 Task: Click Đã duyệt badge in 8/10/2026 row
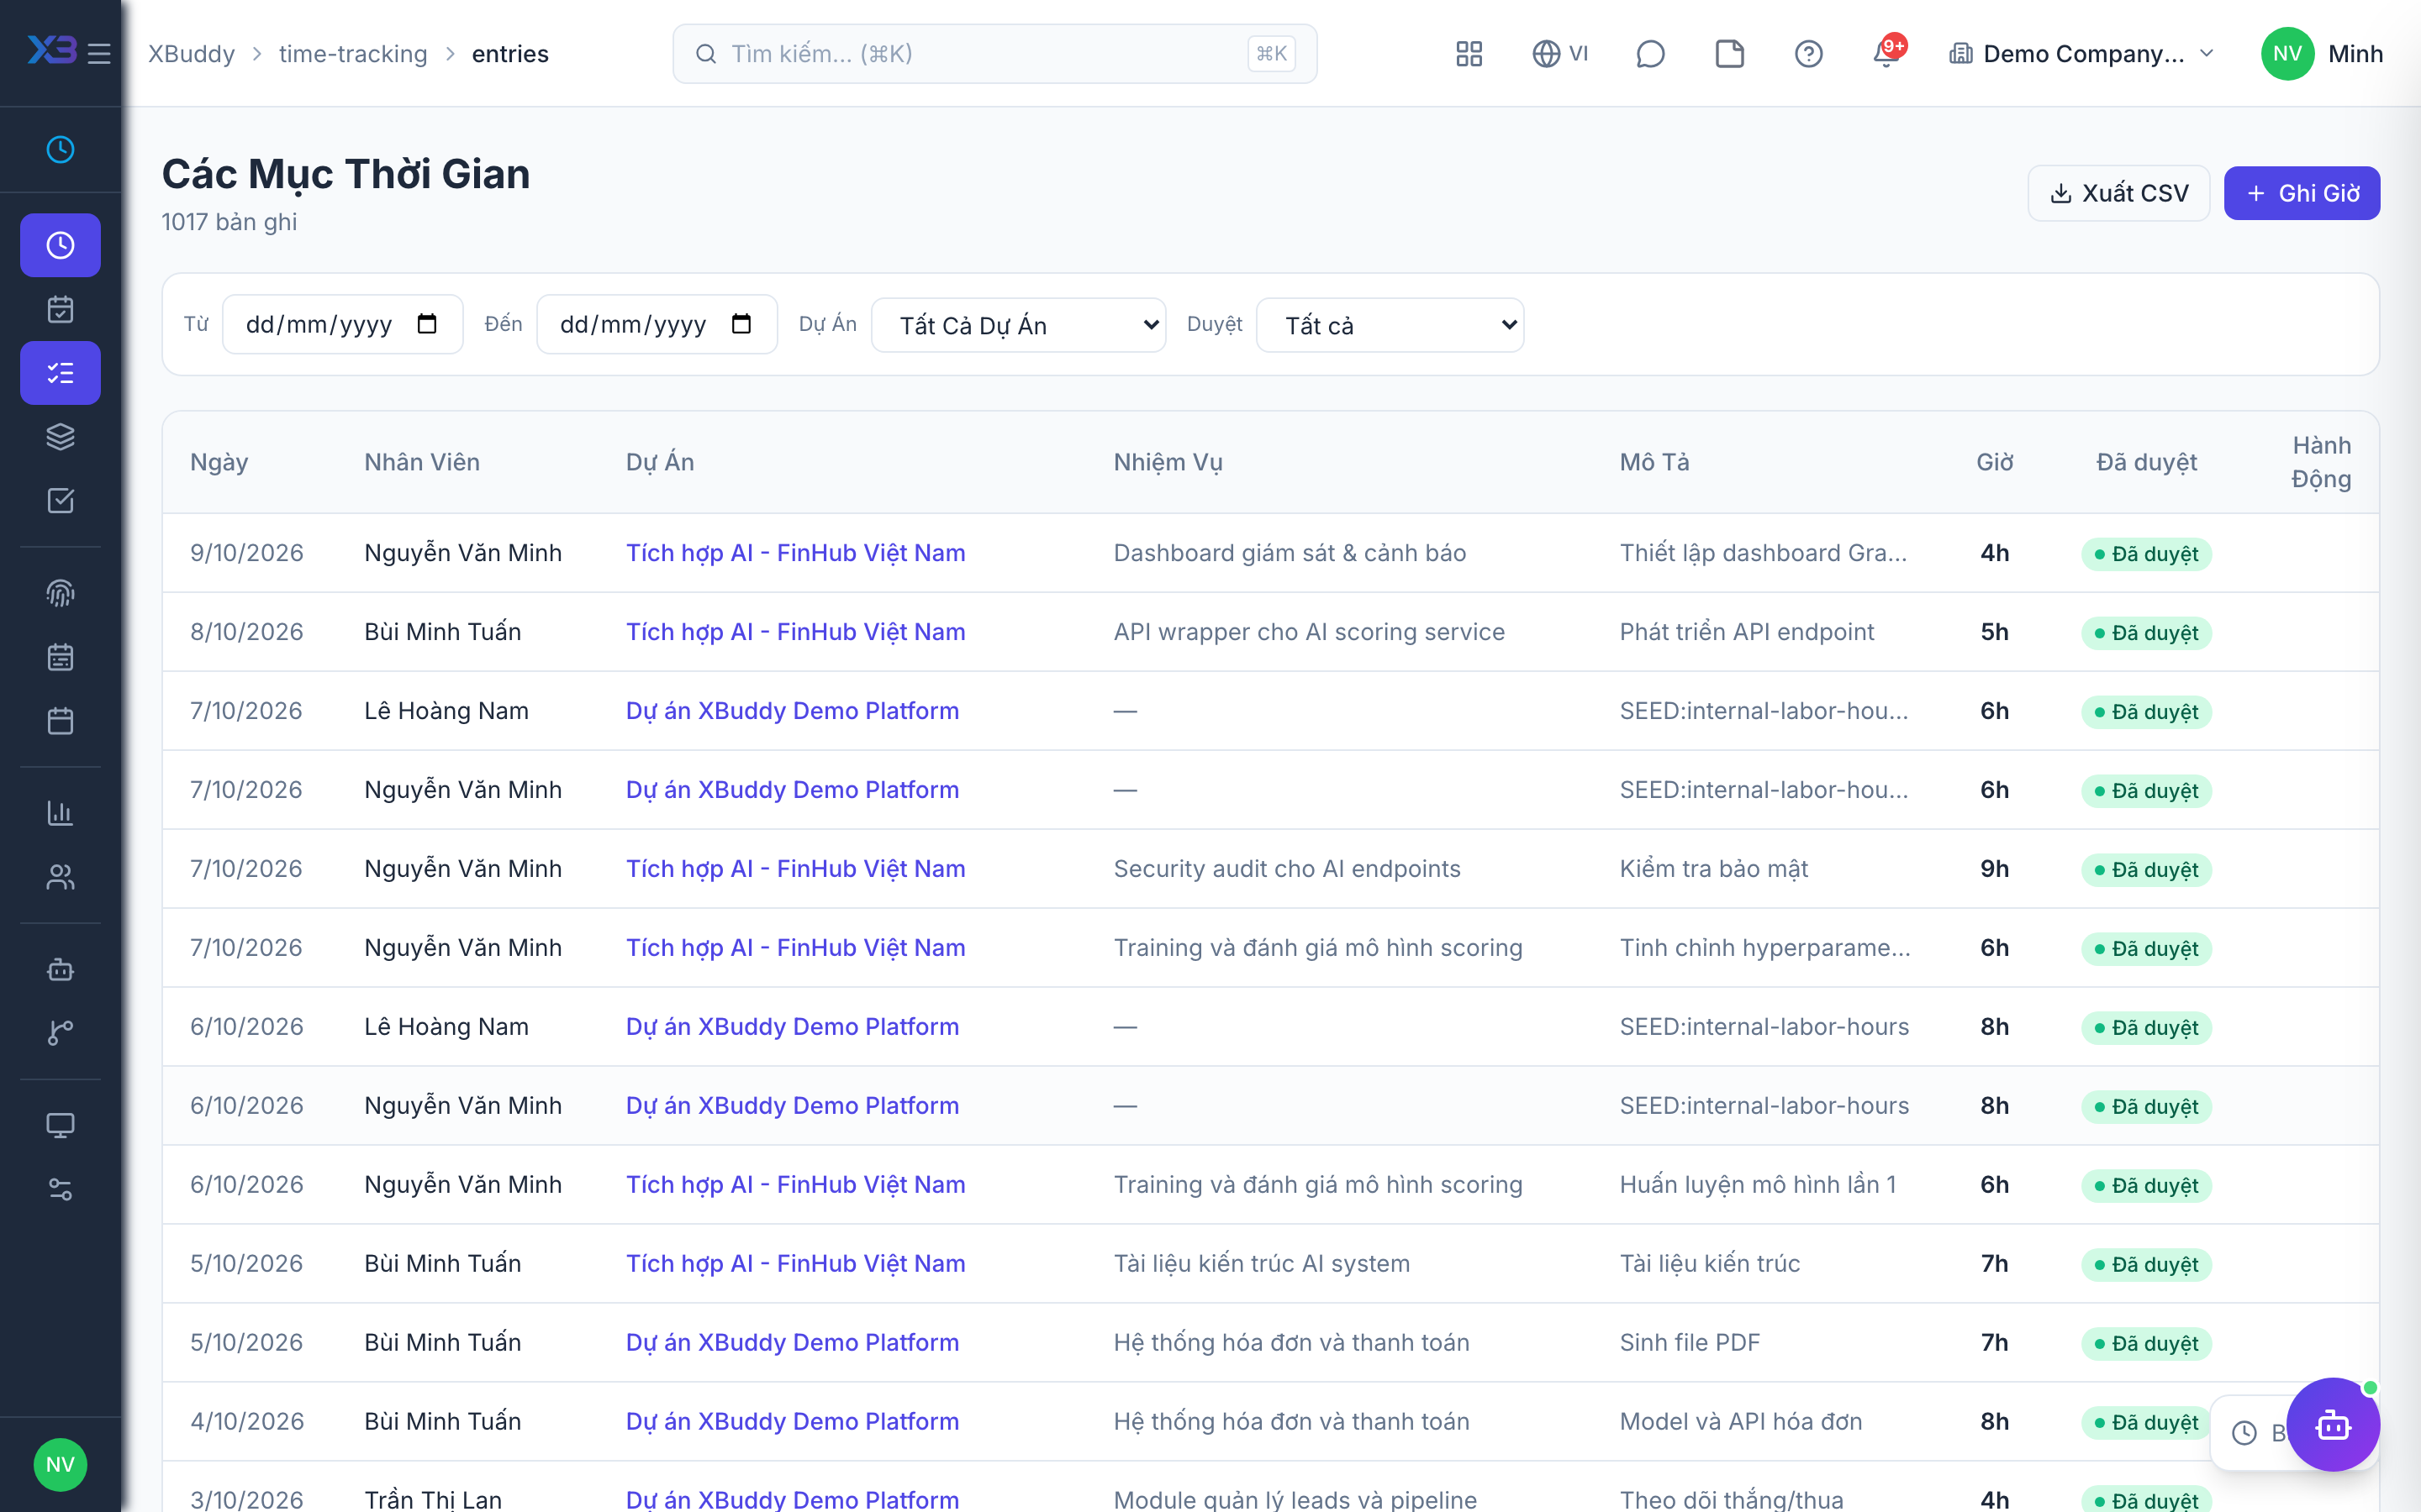(x=2146, y=632)
